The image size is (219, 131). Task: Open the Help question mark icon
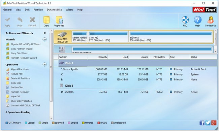197,21
